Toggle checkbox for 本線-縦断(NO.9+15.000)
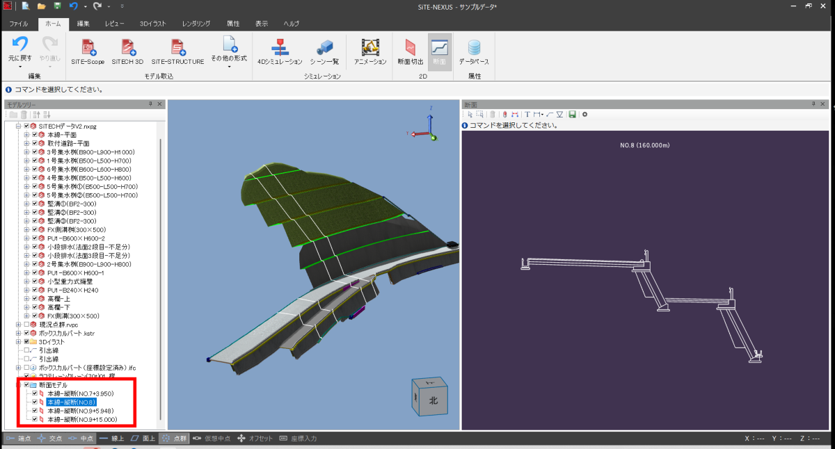 click(x=35, y=420)
